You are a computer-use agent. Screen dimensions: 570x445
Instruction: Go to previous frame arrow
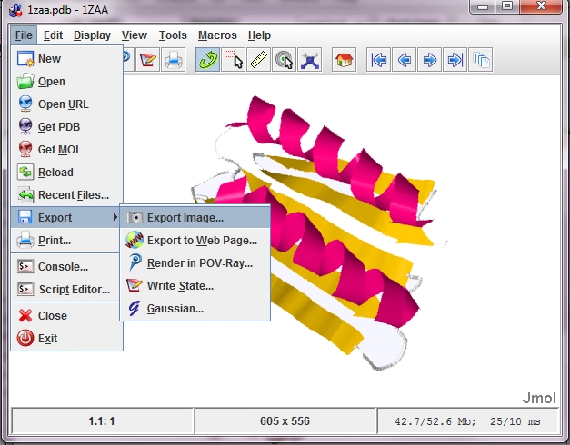pyautogui.click(x=404, y=60)
